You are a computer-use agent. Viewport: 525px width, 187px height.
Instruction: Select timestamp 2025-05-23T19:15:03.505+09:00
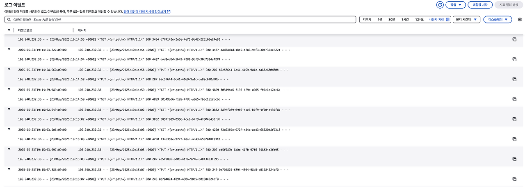pos(42,130)
